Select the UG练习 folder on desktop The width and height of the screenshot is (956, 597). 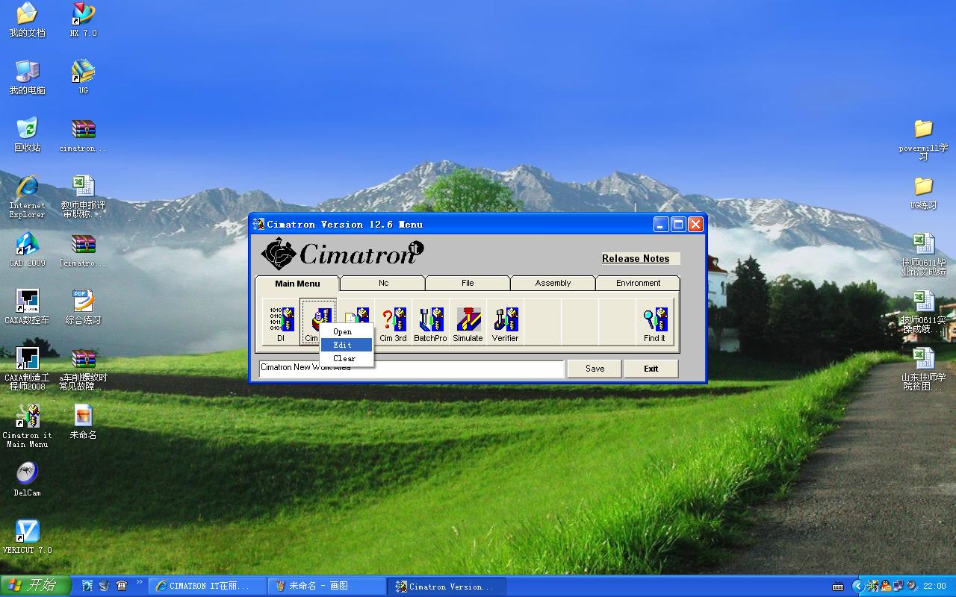click(923, 192)
